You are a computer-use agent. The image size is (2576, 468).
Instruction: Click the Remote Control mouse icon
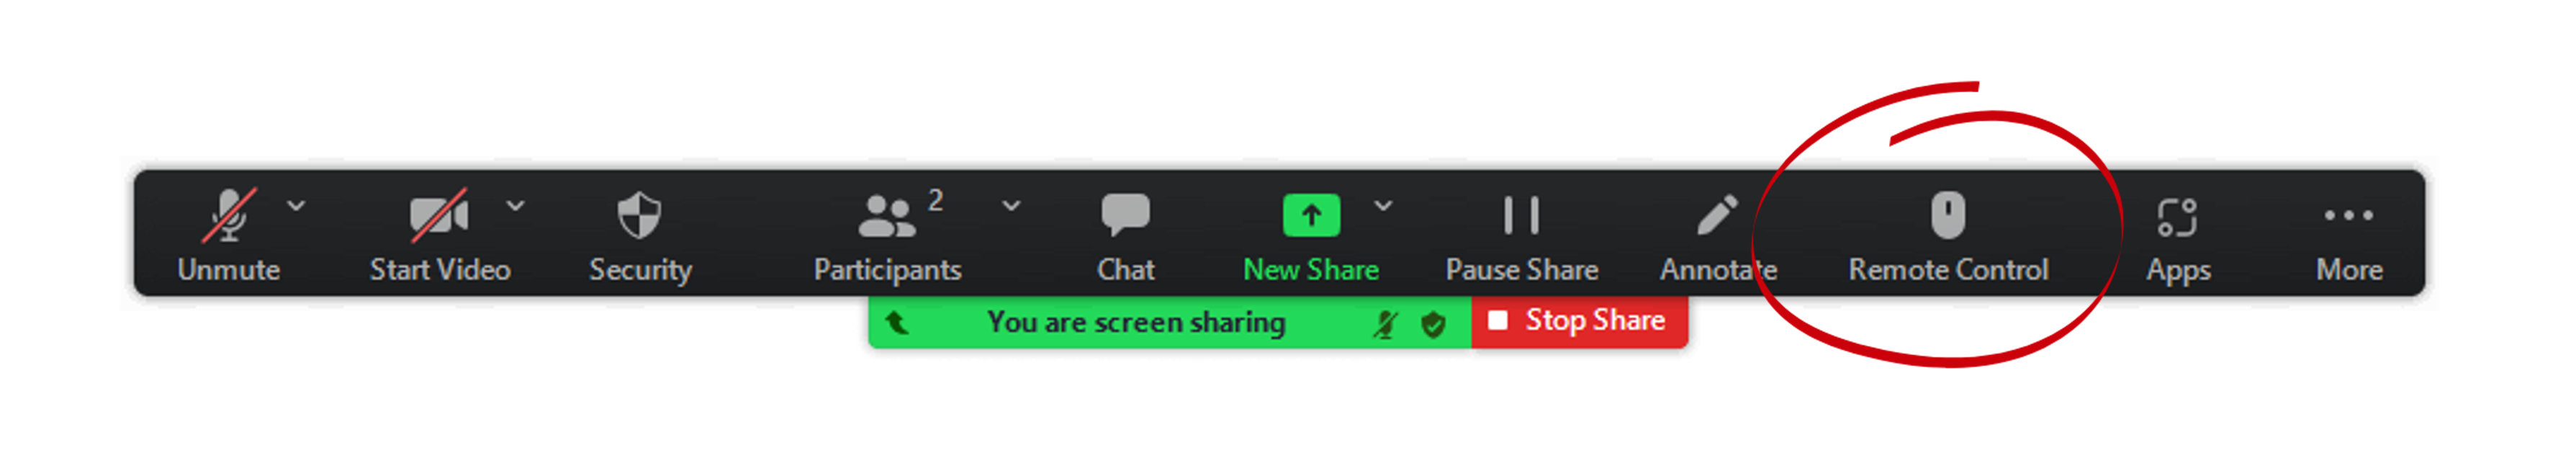click(x=1948, y=215)
